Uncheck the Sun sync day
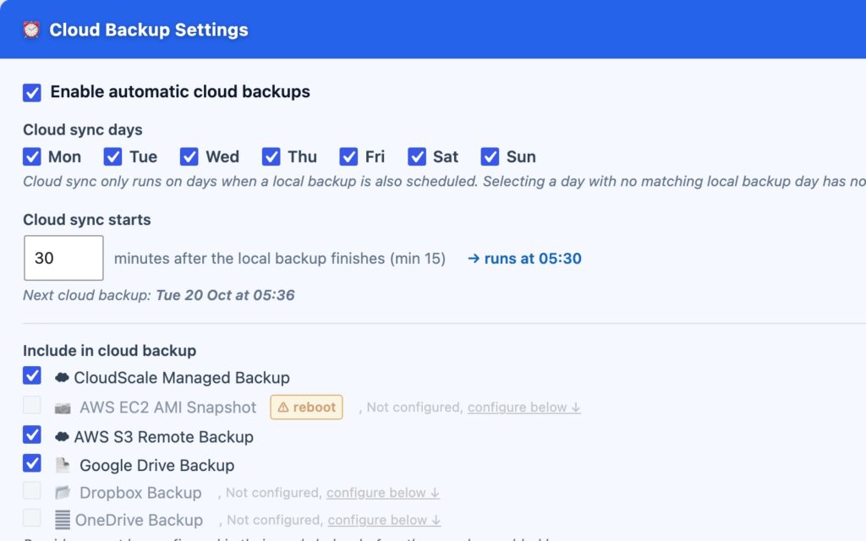 pos(490,156)
